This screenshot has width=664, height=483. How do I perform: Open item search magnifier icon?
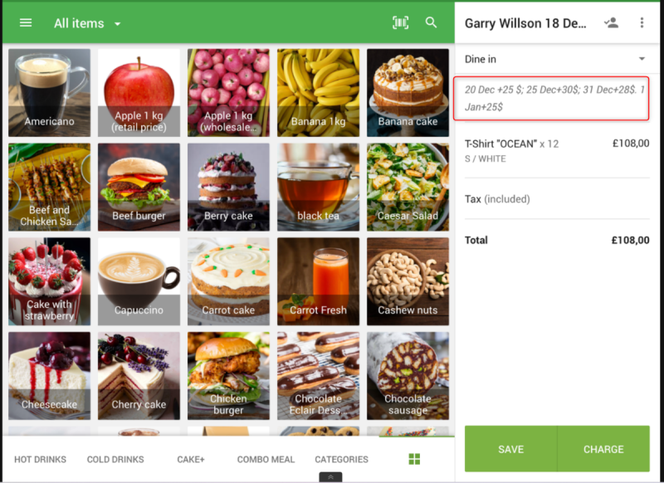click(x=431, y=23)
